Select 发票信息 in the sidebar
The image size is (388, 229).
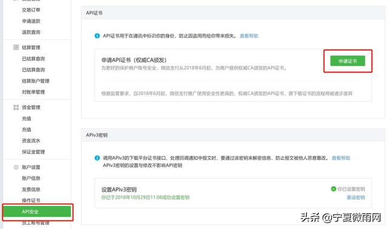[31, 190]
